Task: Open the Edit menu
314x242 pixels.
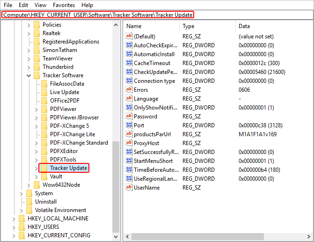Action: 23,5
